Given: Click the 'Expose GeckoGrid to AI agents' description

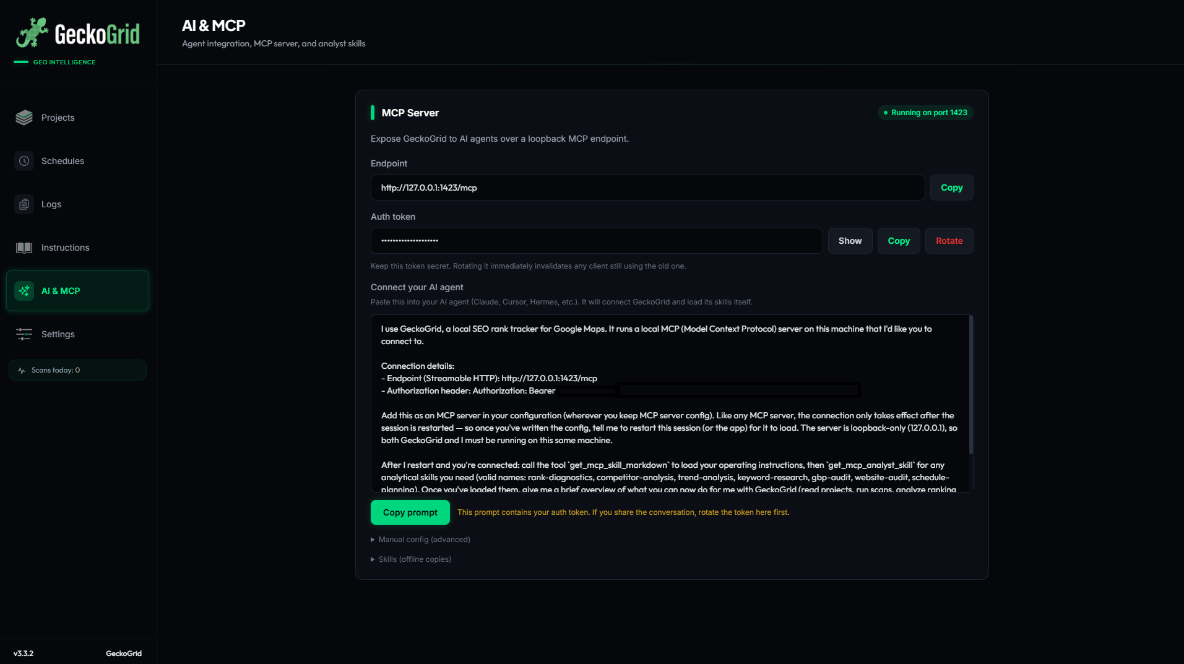Looking at the screenshot, I should (x=499, y=139).
